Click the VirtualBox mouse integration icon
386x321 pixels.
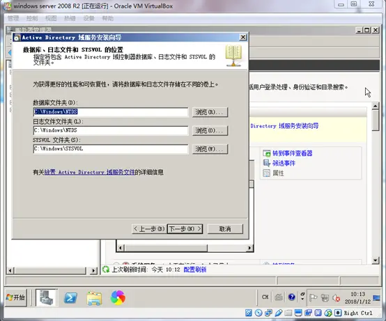328,313
